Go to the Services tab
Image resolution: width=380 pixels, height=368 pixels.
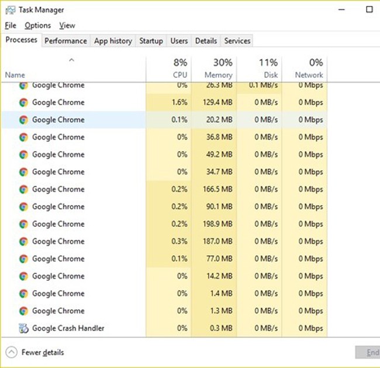coord(237,41)
